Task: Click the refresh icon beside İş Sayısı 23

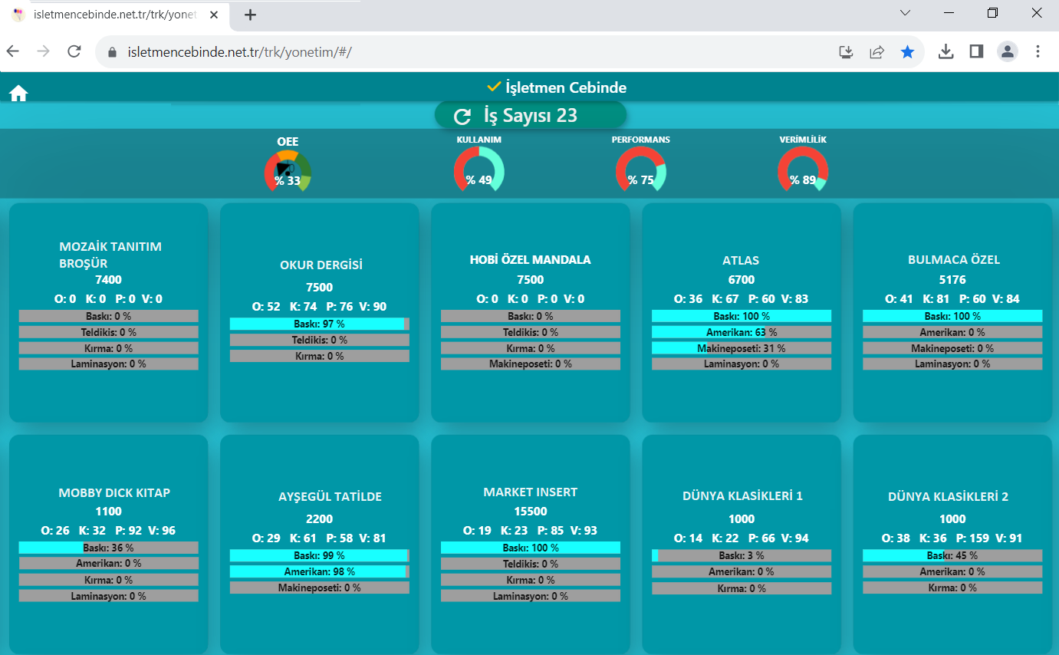Action: tap(462, 116)
